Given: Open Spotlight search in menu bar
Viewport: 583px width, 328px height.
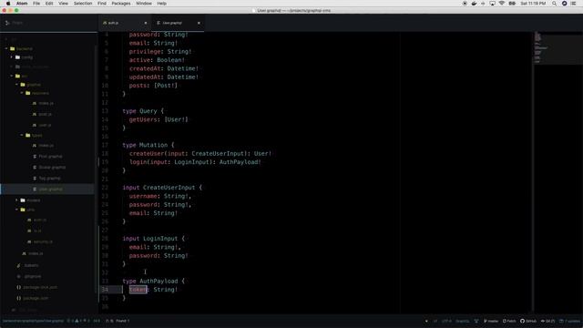Looking at the screenshot, I should (554, 4).
